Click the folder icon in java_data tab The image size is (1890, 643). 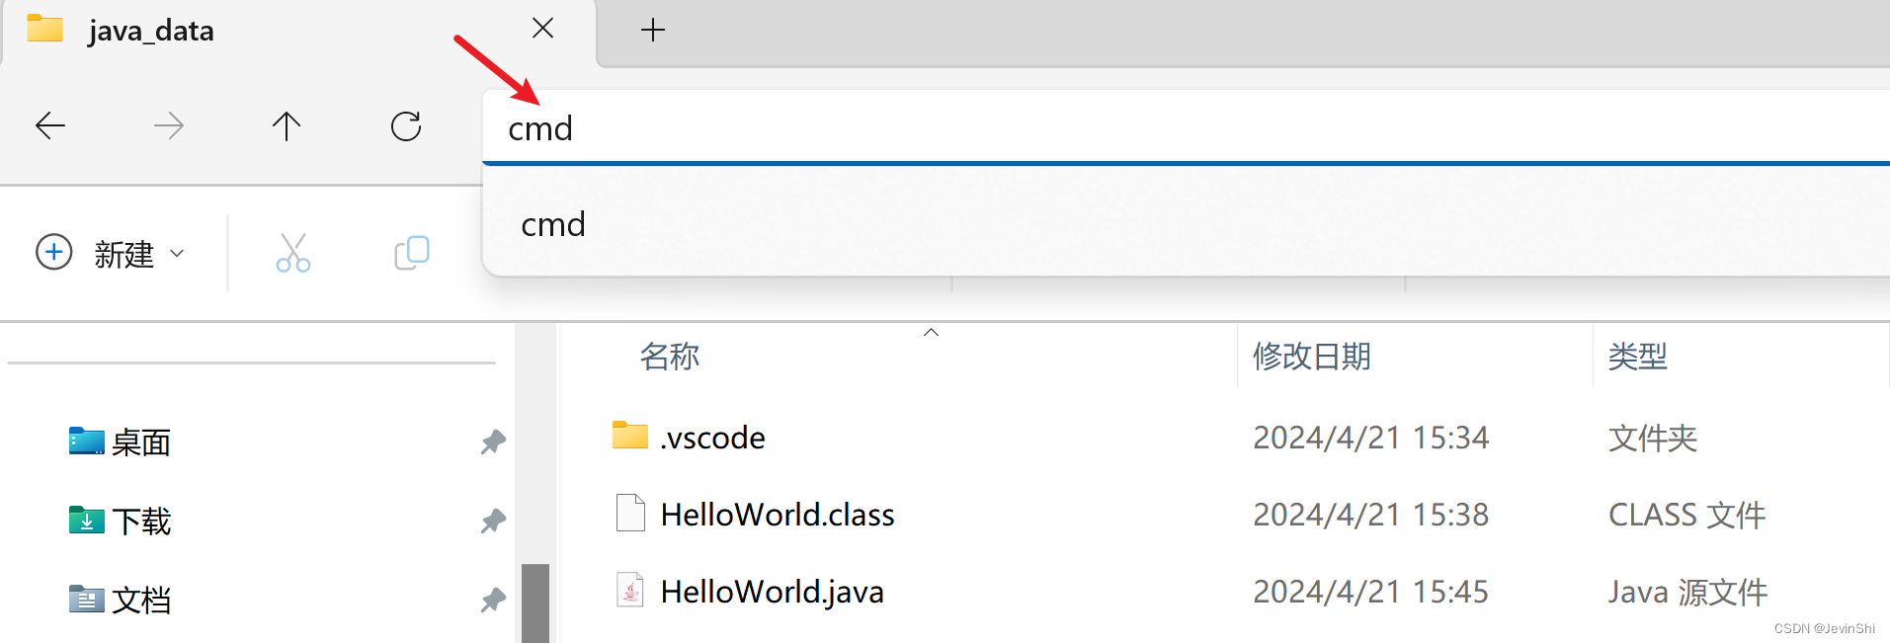44,29
